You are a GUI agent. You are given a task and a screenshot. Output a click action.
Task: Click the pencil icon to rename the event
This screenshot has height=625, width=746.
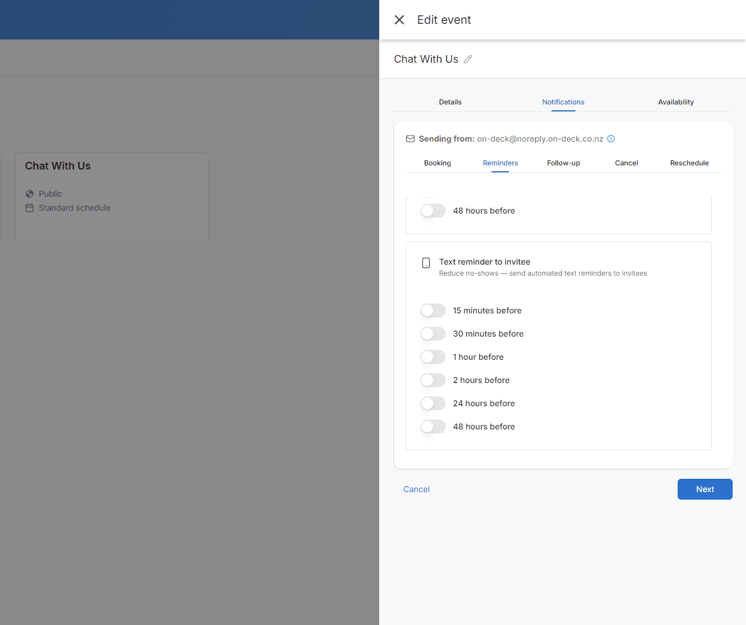click(468, 59)
